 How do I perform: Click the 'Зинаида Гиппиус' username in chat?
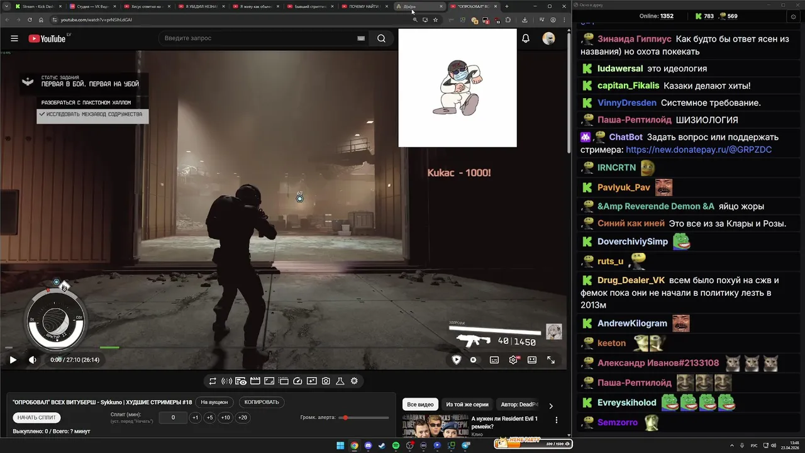pos(635,39)
